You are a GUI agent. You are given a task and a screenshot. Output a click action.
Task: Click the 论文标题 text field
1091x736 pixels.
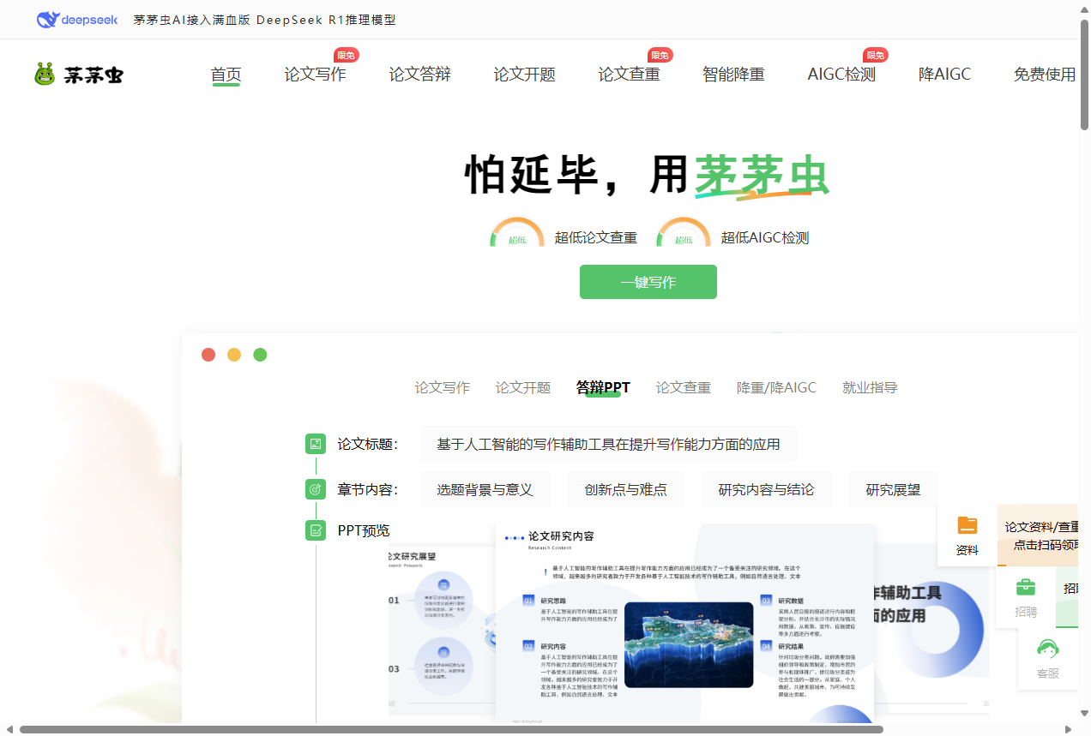point(608,445)
